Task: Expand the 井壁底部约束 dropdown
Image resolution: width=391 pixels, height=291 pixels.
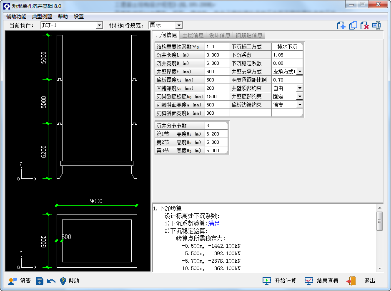Action: pos(300,96)
